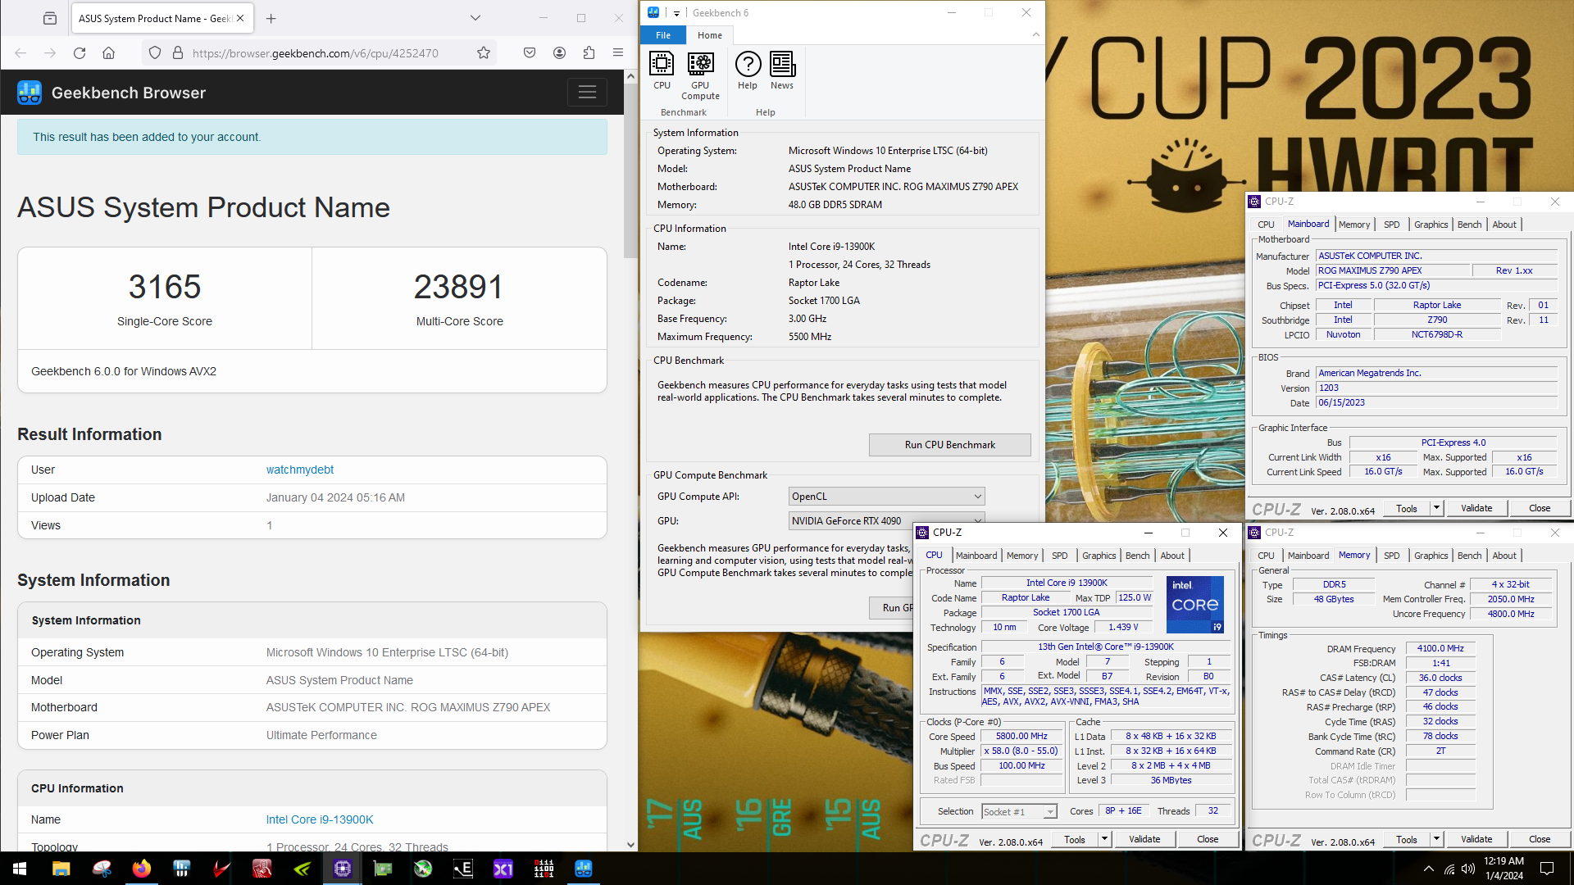Open the Geekbench Browser hamburger menu
1574x885 pixels.
(x=587, y=93)
